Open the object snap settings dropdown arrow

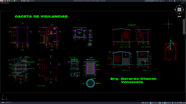point(161,103)
